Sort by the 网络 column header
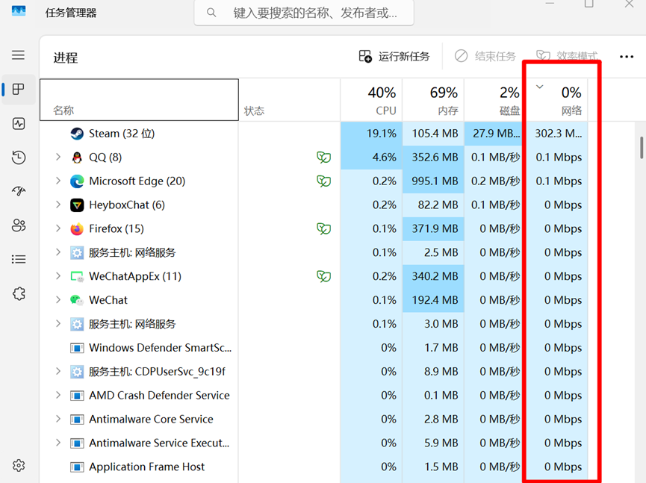 (x=557, y=100)
